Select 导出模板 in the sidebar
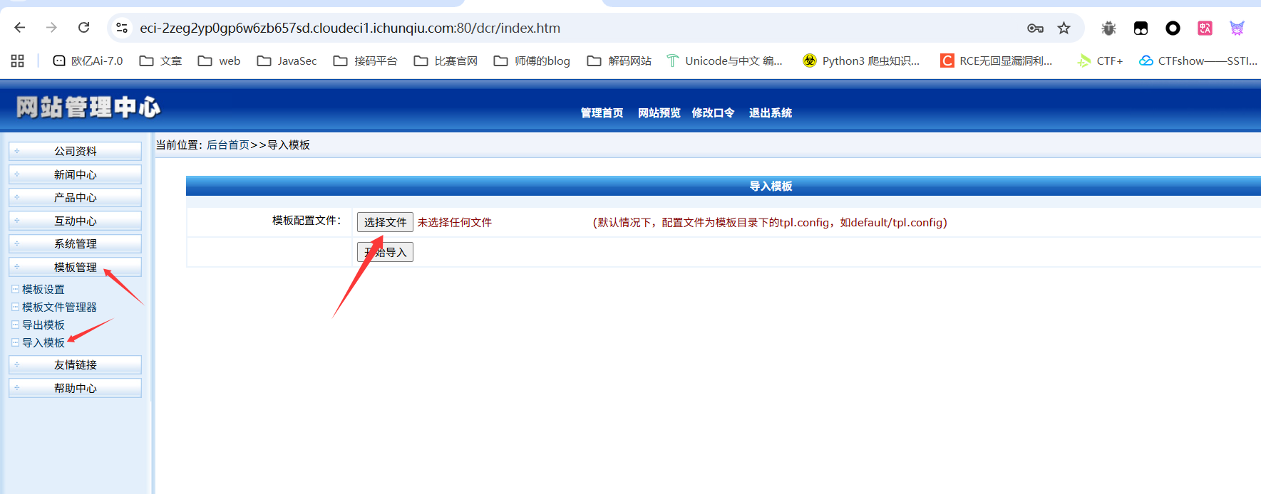This screenshot has width=1261, height=494. pyautogui.click(x=43, y=325)
